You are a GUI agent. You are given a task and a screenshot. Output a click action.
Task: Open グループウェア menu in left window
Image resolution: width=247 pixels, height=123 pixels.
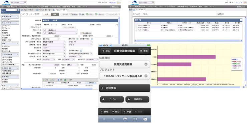click(x=24, y=7)
